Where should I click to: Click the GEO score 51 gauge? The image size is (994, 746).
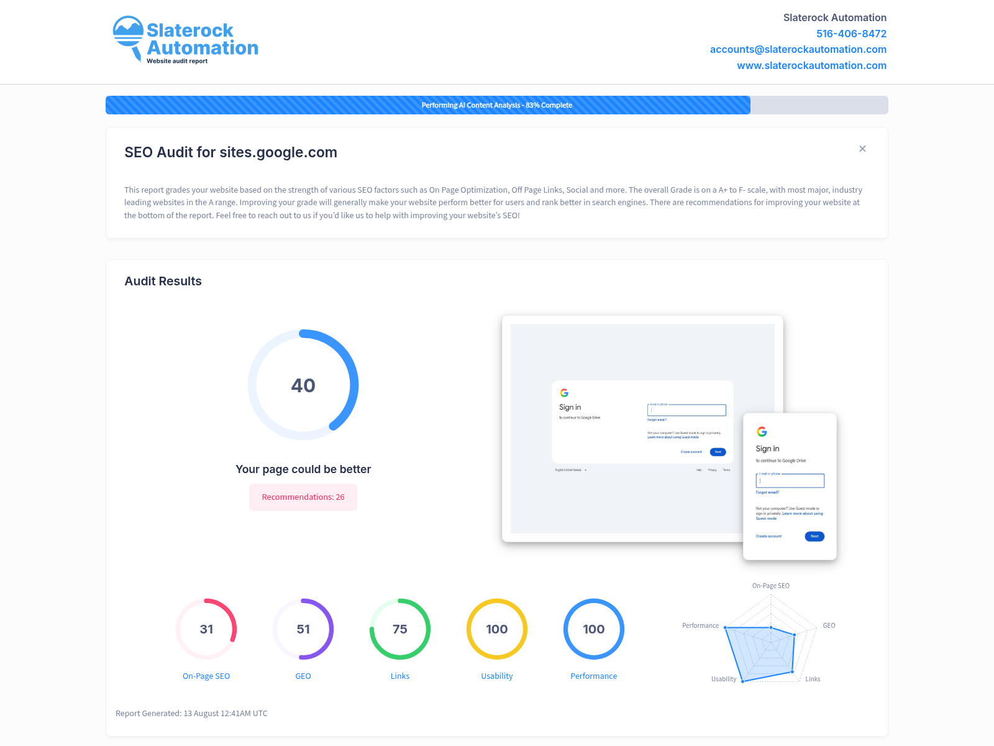303,629
